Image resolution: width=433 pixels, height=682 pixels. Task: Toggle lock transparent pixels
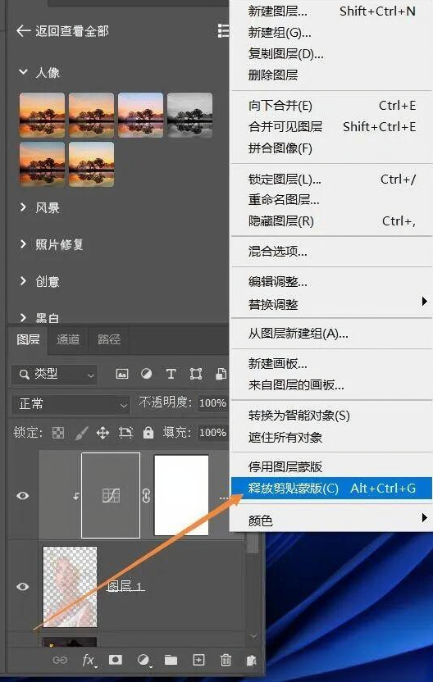tap(58, 432)
